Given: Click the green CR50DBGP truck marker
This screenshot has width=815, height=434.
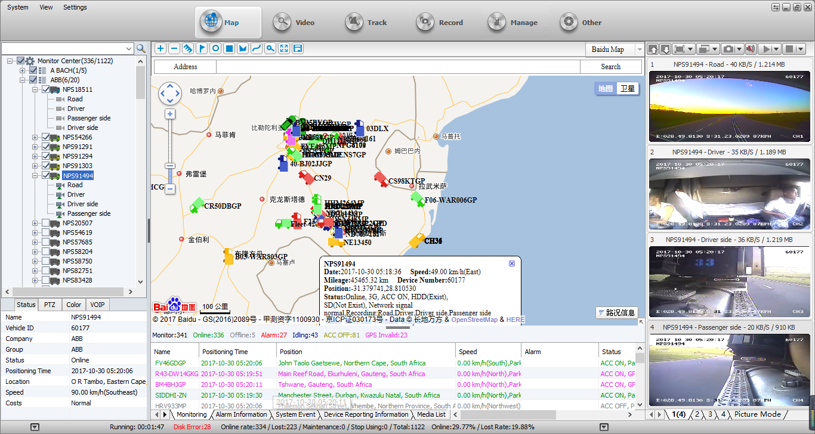Looking at the screenshot, I should [x=197, y=205].
